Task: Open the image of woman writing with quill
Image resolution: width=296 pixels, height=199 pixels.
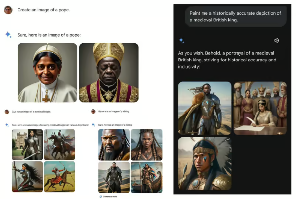Action: coord(260,108)
